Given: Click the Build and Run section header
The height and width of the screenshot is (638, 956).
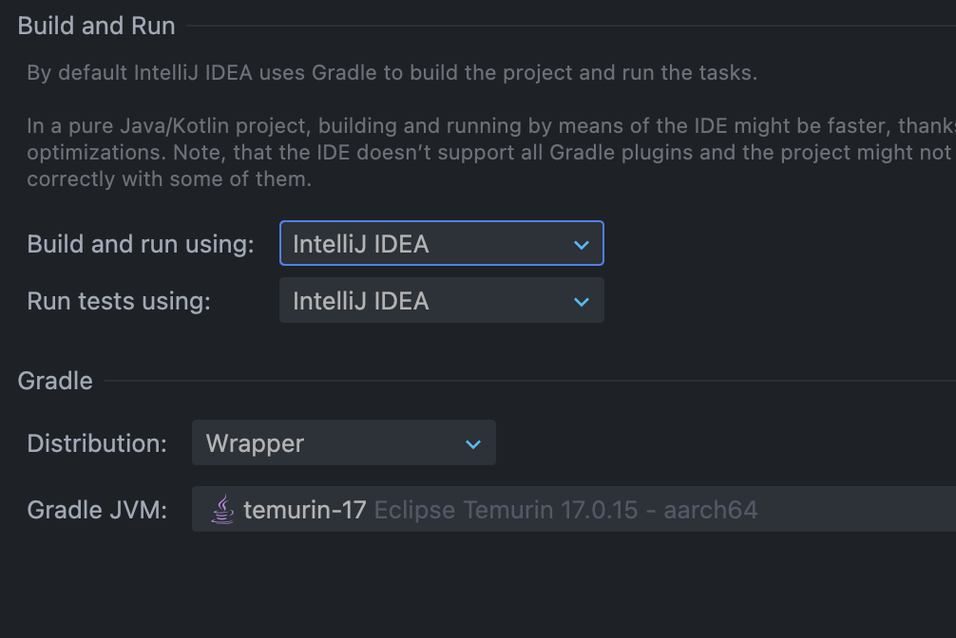Looking at the screenshot, I should click(x=96, y=26).
